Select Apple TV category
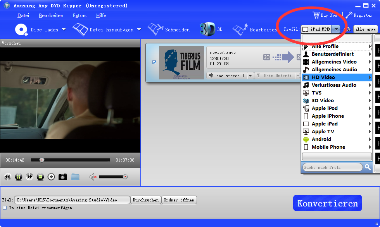The height and width of the screenshot is (227, 380). coord(337,131)
